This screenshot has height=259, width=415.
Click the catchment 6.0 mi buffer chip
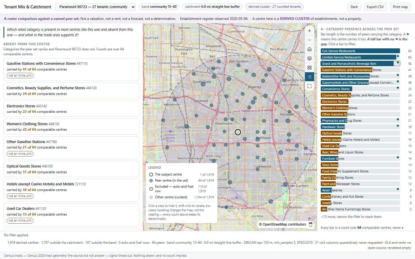pos(212,7)
